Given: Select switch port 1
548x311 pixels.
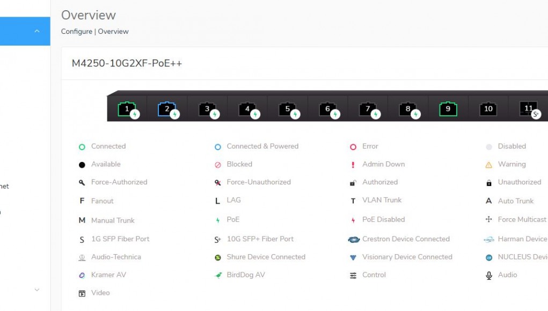Looking at the screenshot, I should [x=127, y=109].
